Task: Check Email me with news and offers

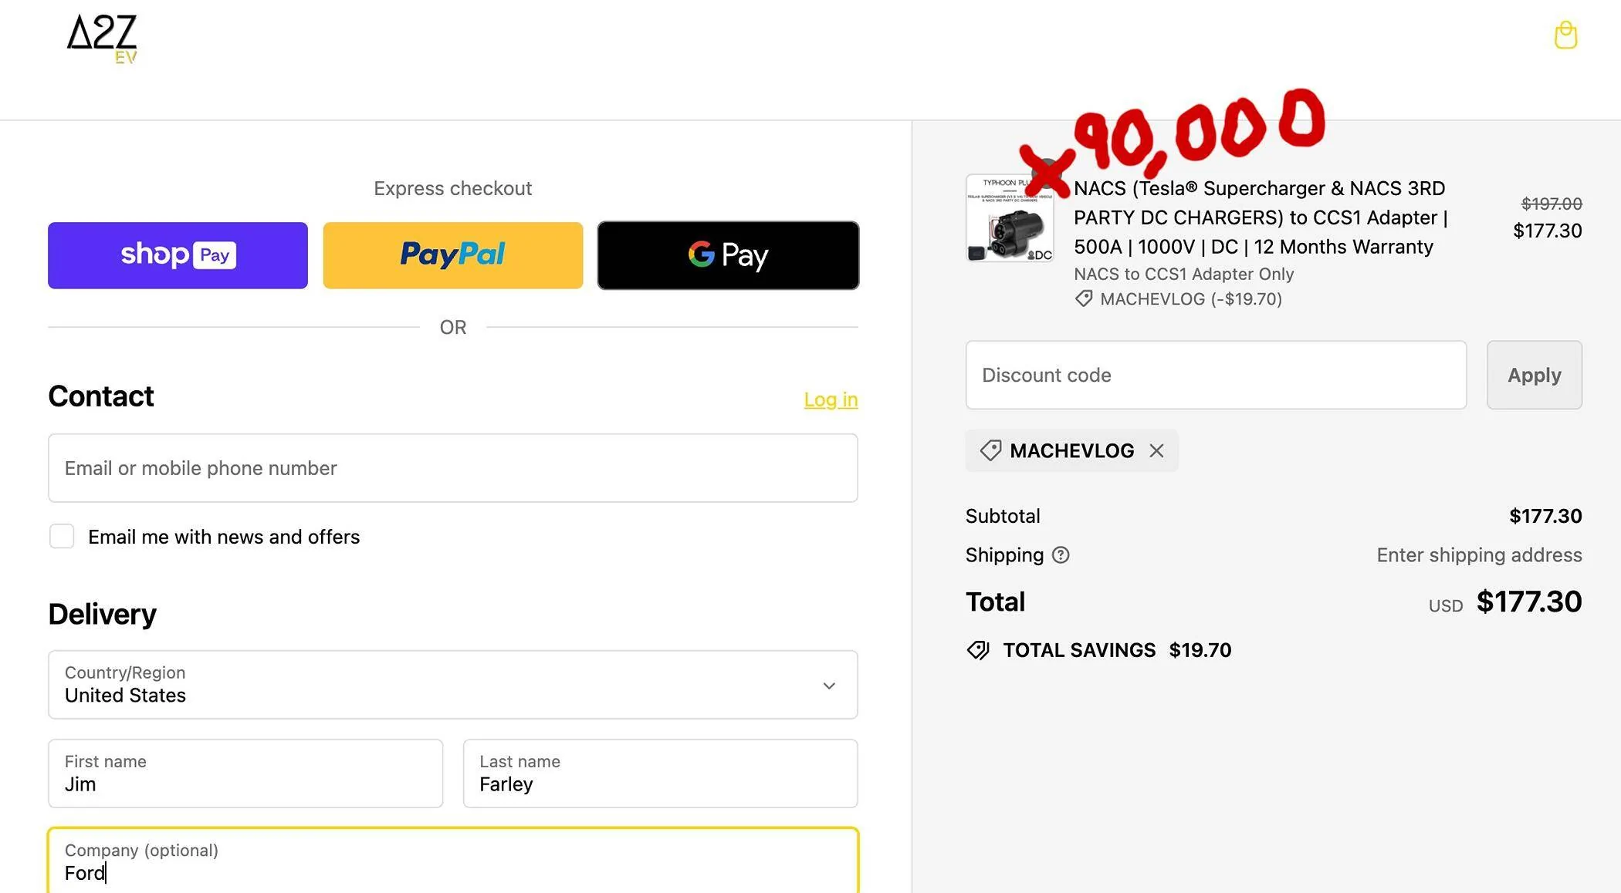Action: [62, 536]
